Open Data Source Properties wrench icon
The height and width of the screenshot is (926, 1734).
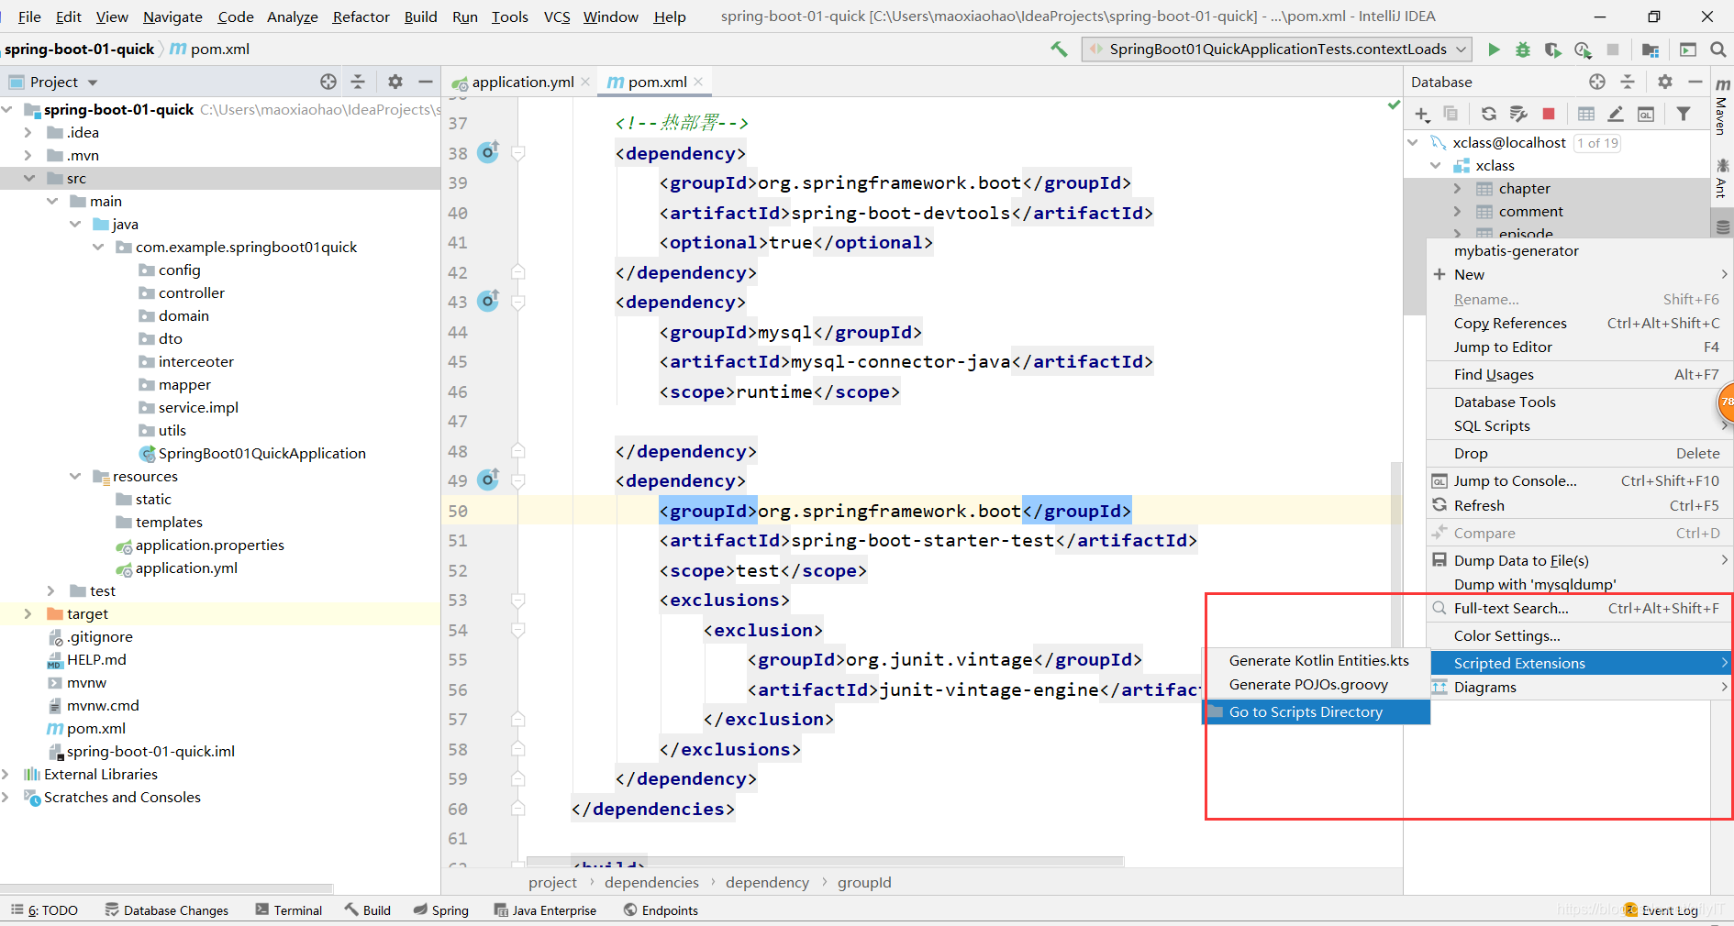(1518, 114)
